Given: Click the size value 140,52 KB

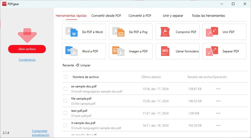Looking at the screenshot, I should pos(195,101).
